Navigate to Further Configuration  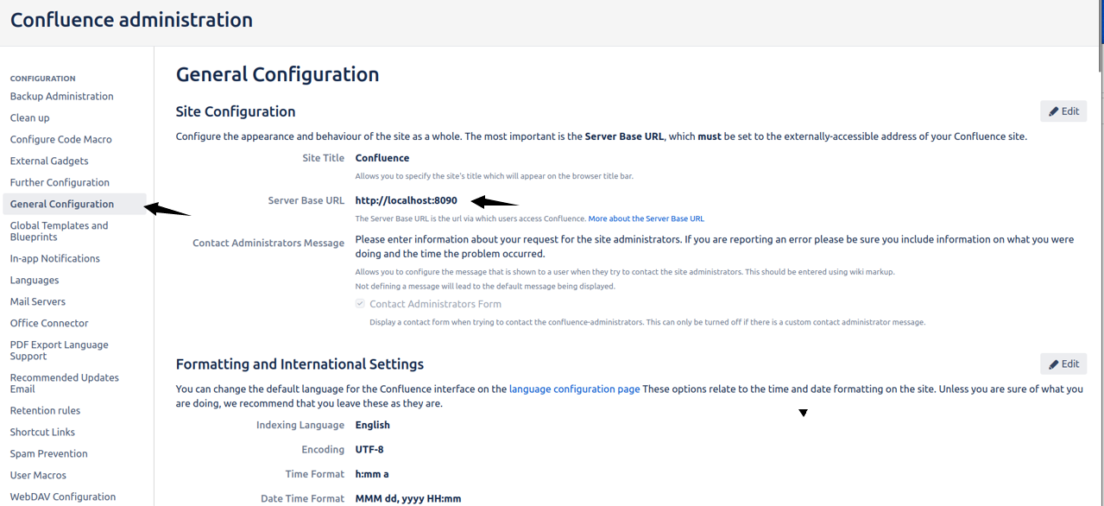tap(60, 182)
